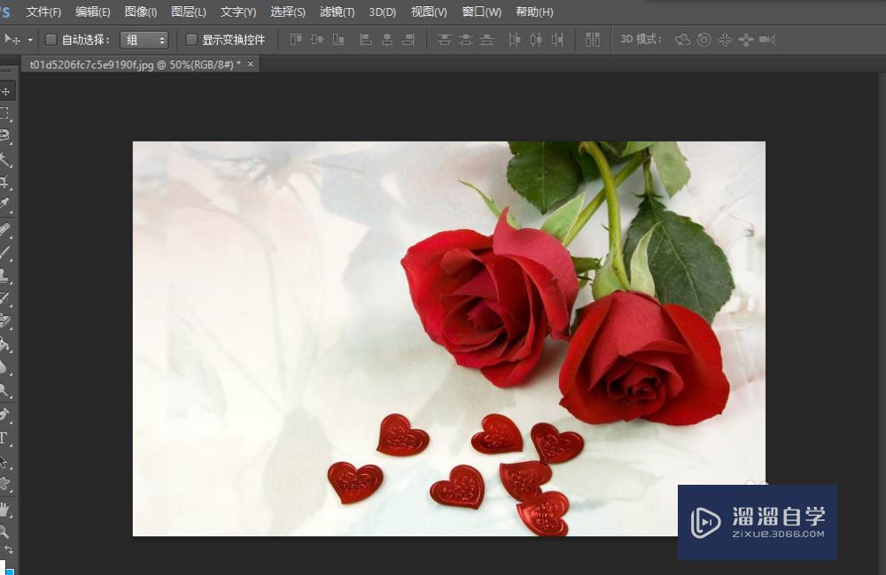
Task: Open the 图层(L) menu
Action: coord(188,11)
